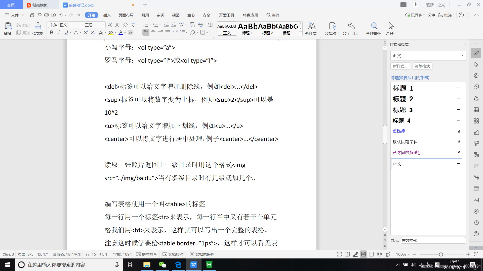The width and height of the screenshot is (483, 271).
Task: Collapse the ribbon with the up chevron
Action: point(476,15)
